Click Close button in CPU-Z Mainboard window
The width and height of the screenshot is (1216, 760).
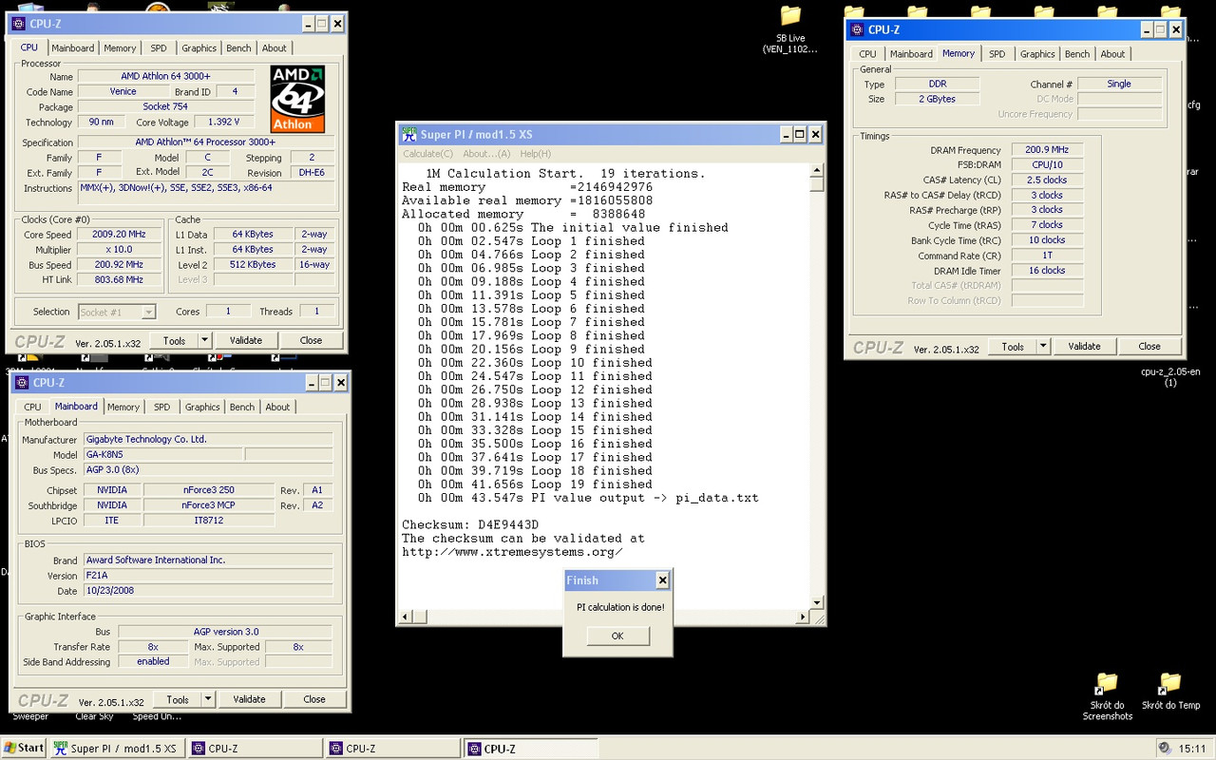(x=314, y=699)
